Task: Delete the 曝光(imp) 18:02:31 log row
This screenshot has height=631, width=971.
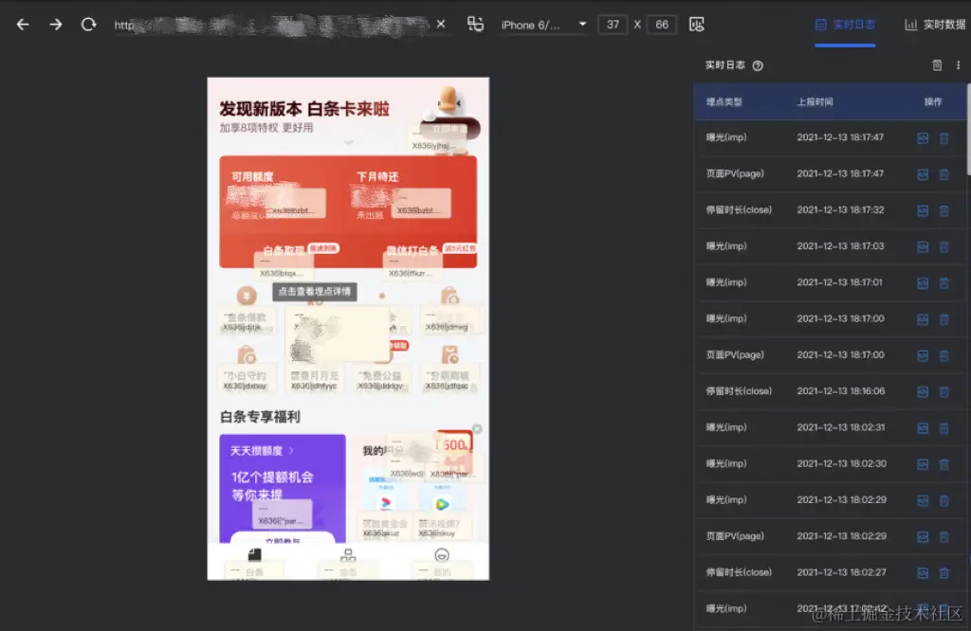Action: point(944,428)
